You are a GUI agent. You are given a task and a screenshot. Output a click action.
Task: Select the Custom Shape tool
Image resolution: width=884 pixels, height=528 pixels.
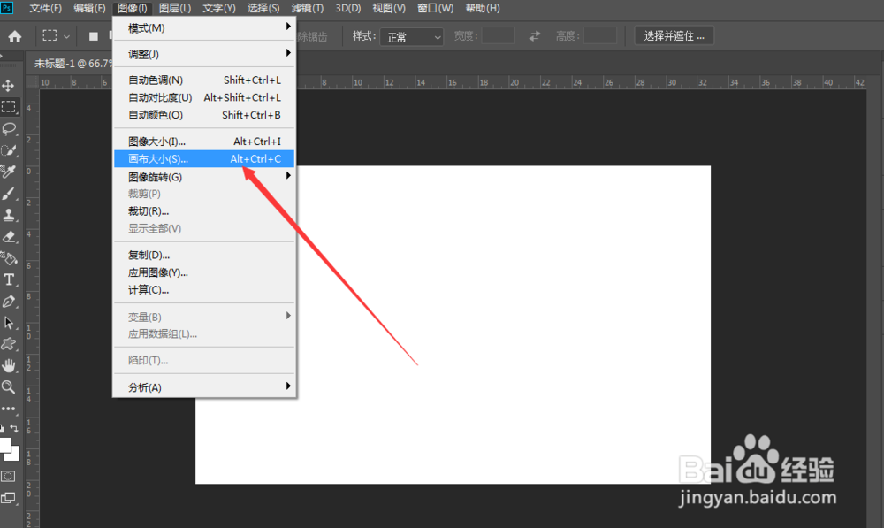(9, 344)
